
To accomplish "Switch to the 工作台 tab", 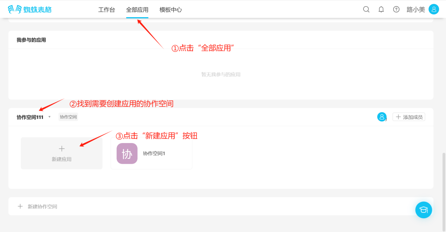I will tap(106, 10).
